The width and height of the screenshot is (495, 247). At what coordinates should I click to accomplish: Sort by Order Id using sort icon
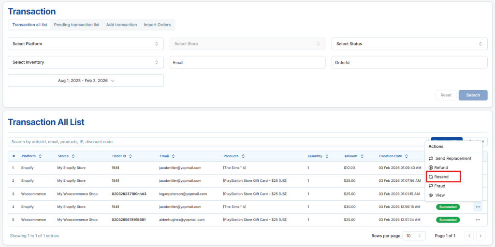click(131, 156)
